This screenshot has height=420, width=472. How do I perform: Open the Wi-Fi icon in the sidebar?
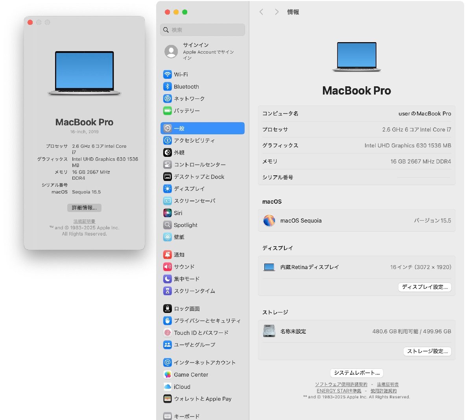tap(168, 74)
